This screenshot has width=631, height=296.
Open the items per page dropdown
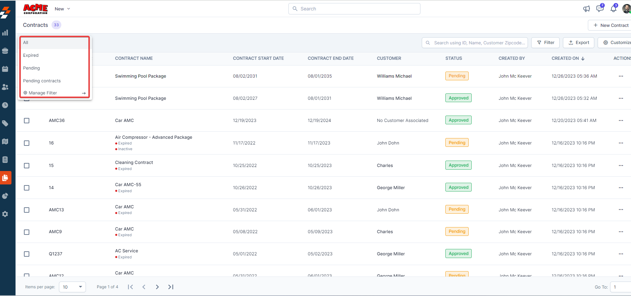pos(72,287)
